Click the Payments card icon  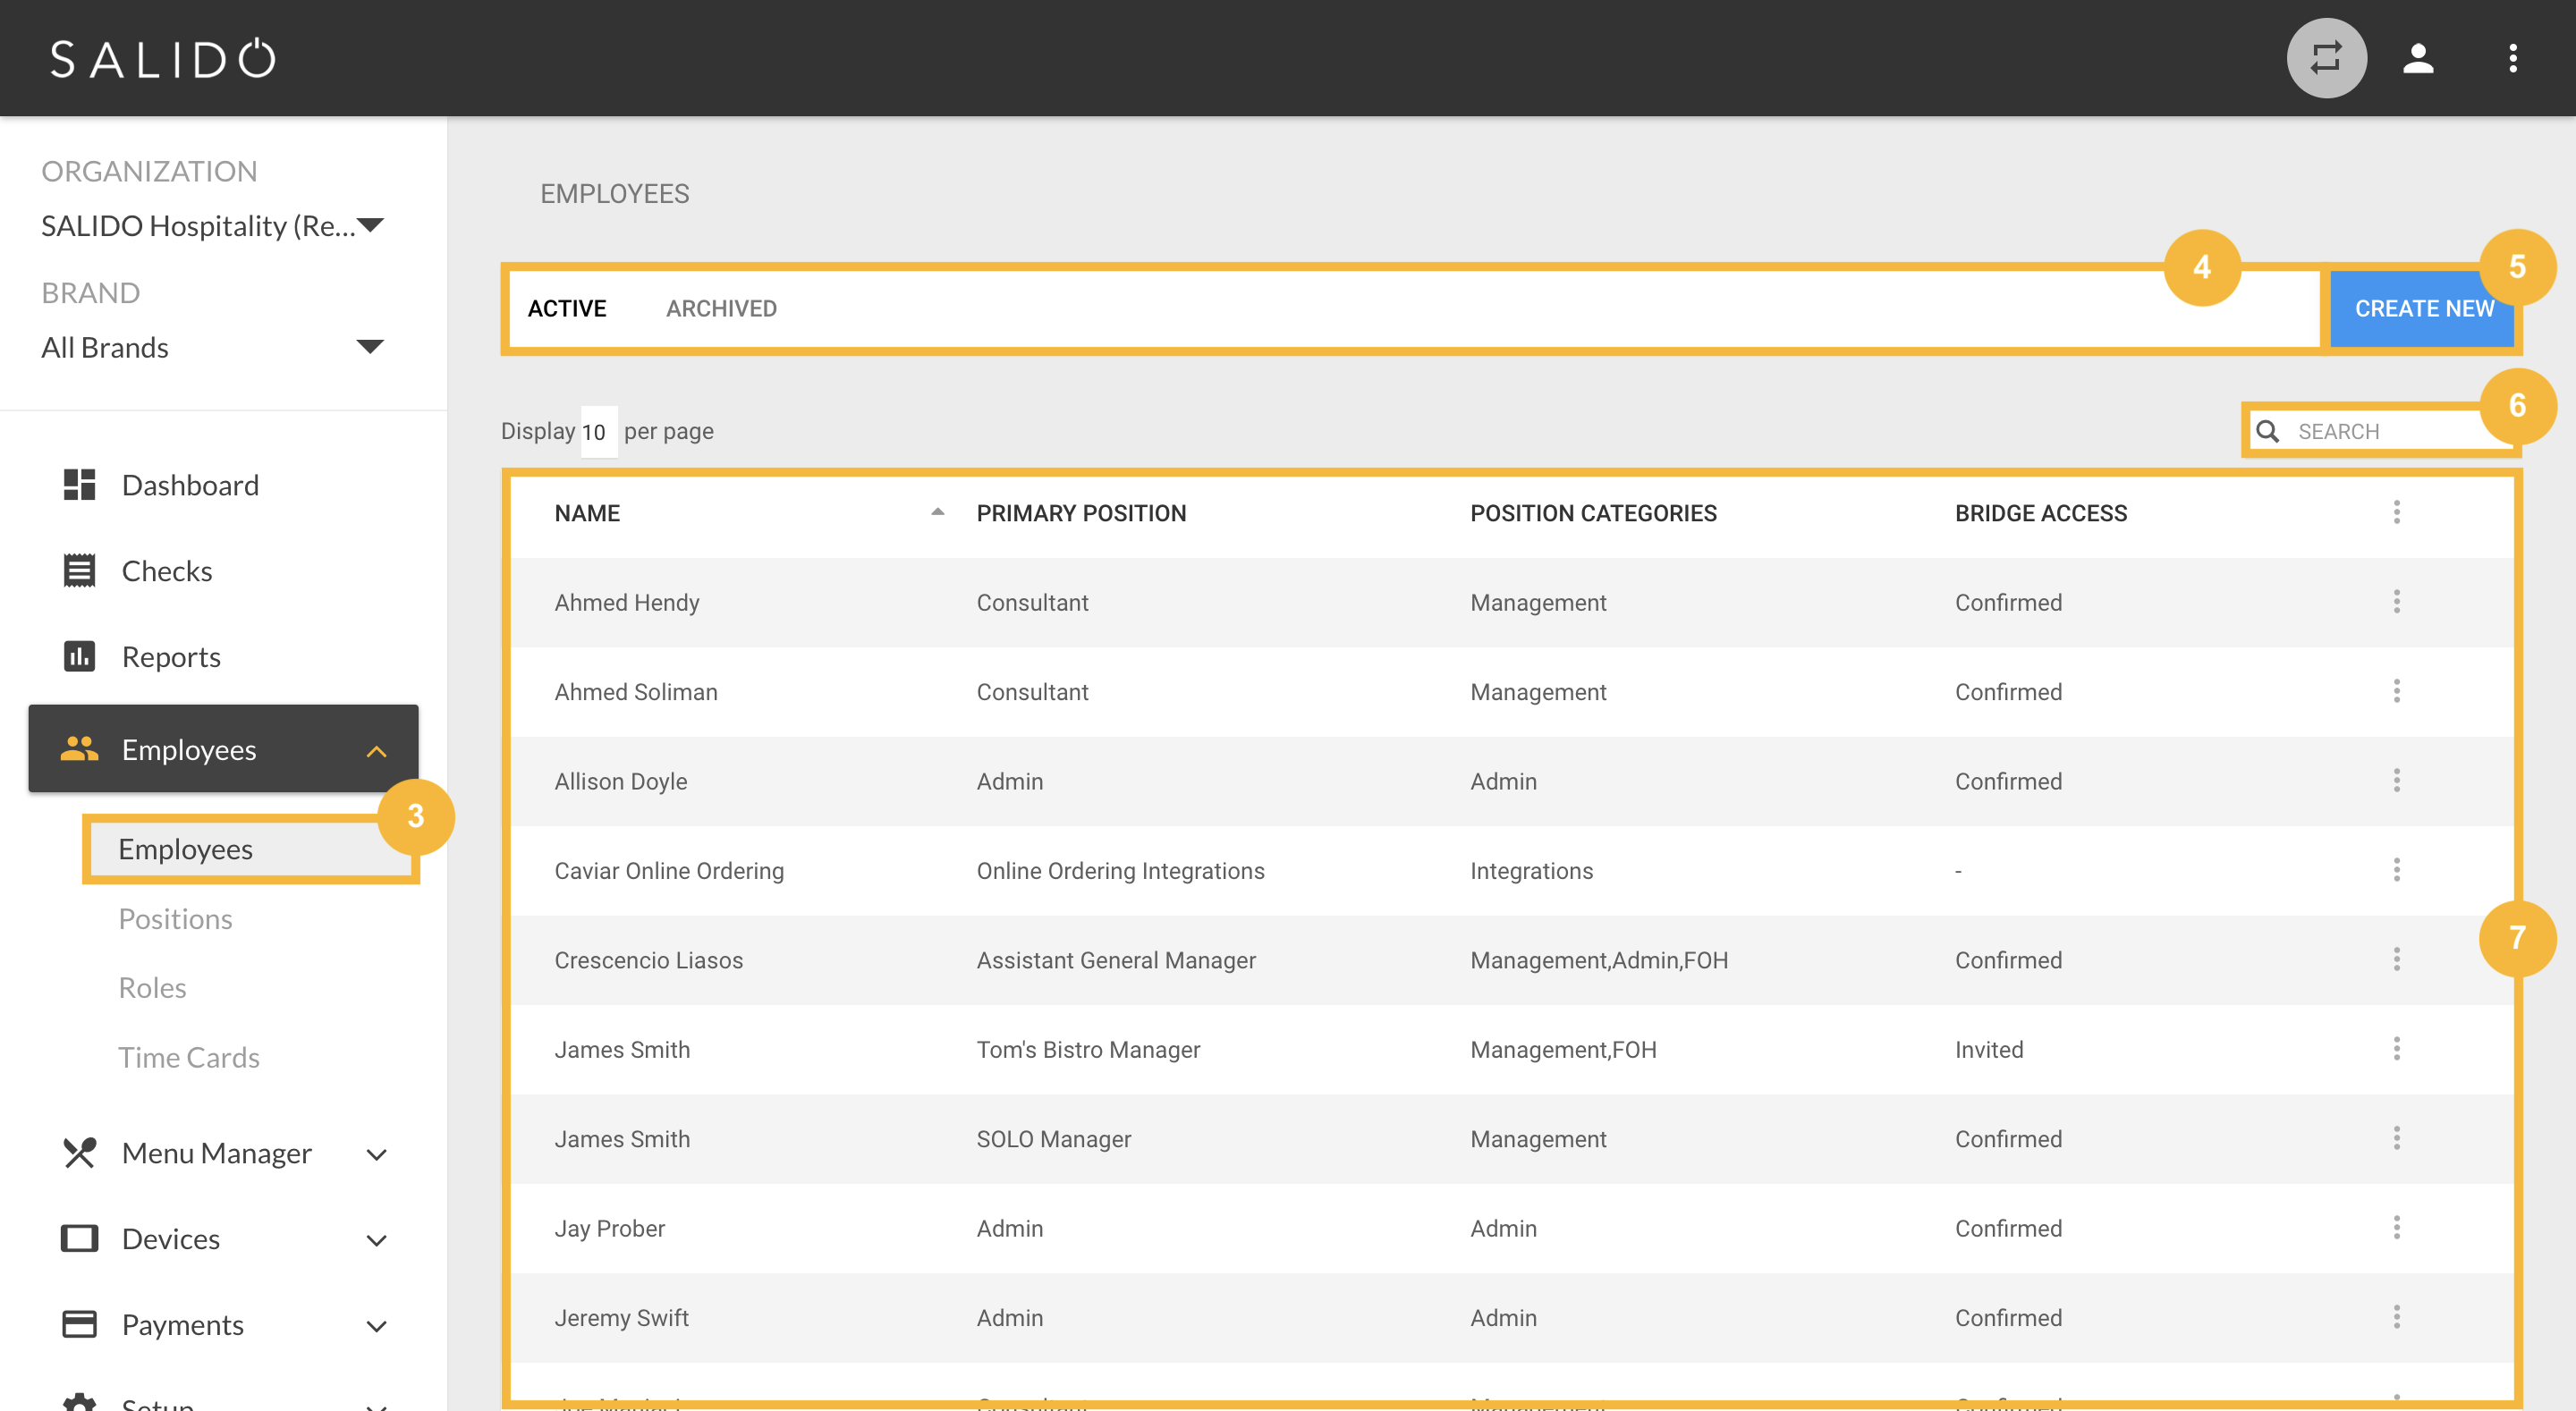(x=79, y=1324)
